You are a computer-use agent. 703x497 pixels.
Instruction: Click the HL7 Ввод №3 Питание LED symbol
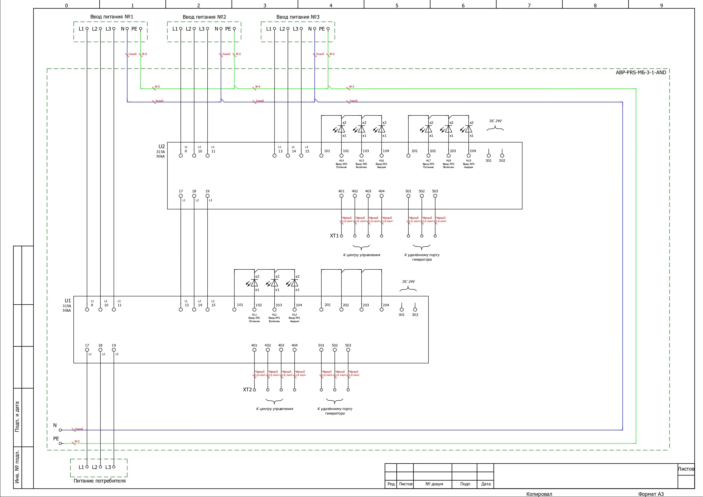pos(428,129)
